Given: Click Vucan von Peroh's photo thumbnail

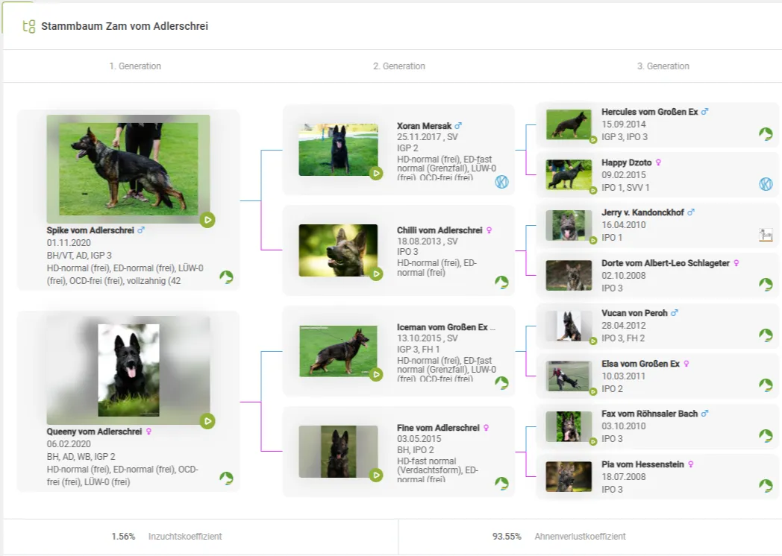Looking at the screenshot, I should 569,326.
